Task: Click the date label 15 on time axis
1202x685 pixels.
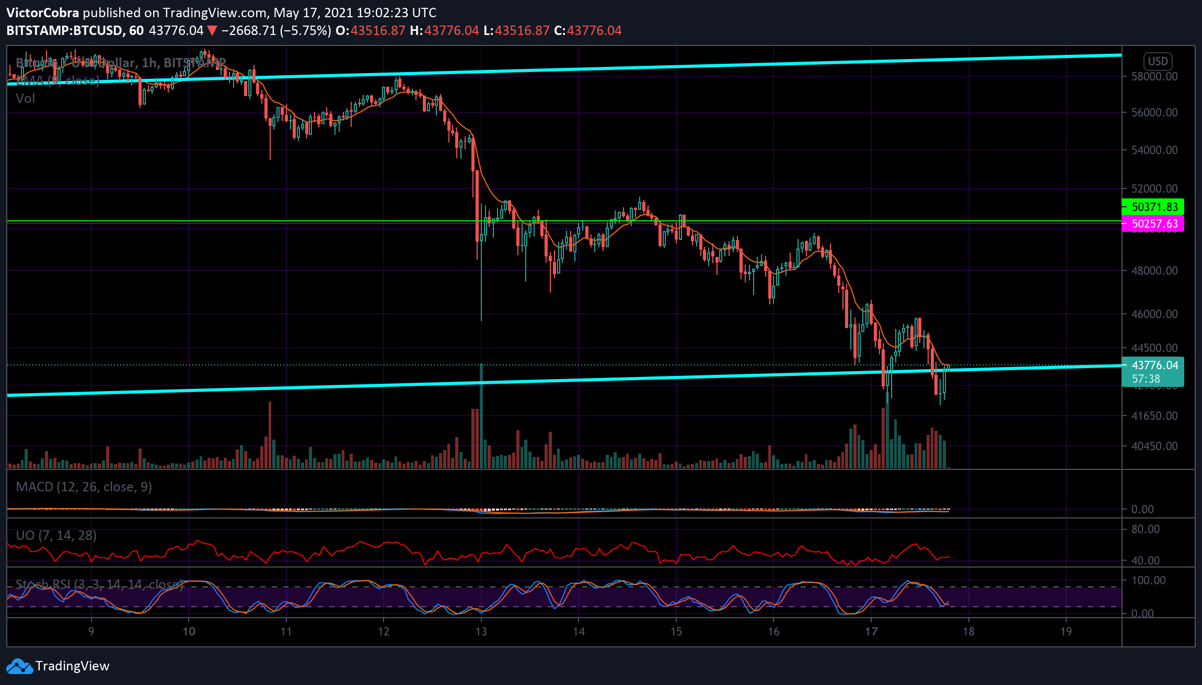Action: (x=676, y=631)
